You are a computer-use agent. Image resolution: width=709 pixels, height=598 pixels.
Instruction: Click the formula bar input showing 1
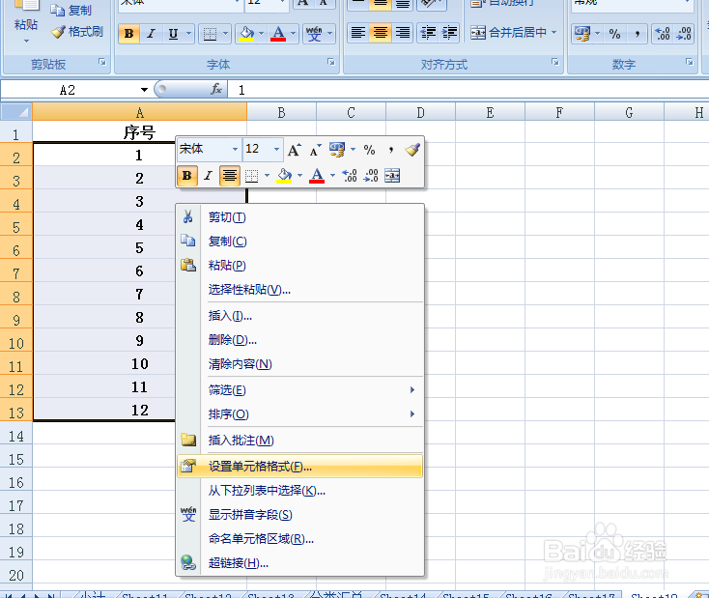(x=468, y=90)
